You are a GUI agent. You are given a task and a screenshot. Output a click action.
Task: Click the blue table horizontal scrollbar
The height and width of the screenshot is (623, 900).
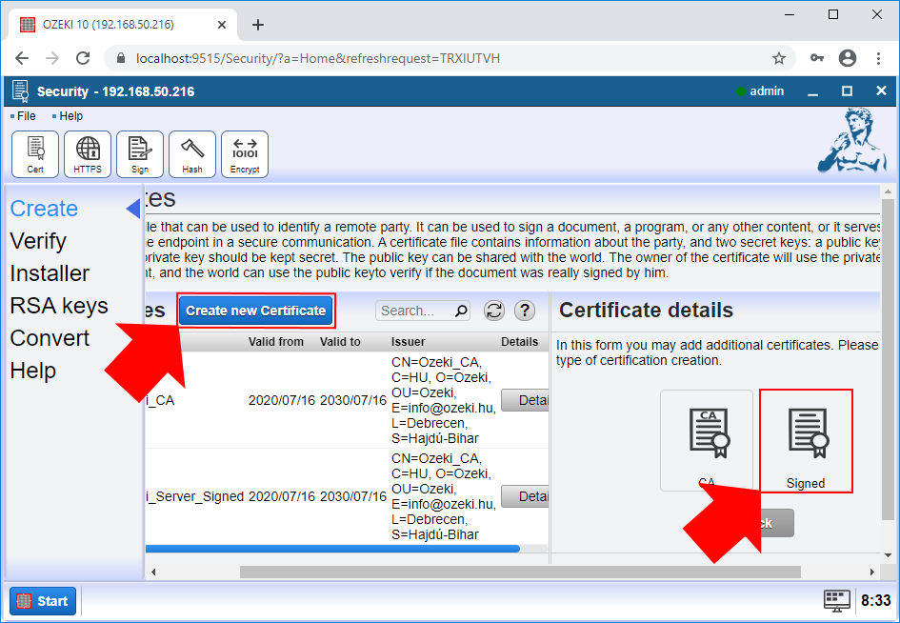333,549
